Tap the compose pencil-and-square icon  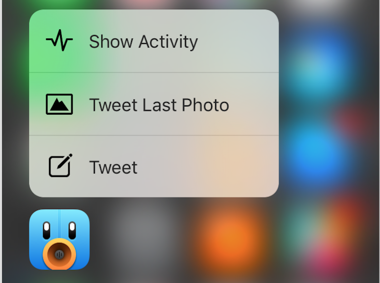60,165
